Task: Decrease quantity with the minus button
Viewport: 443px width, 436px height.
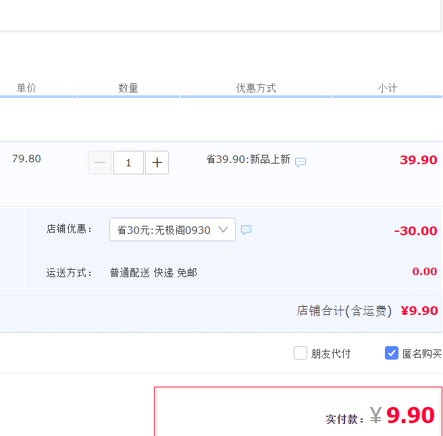Action: point(100,163)
